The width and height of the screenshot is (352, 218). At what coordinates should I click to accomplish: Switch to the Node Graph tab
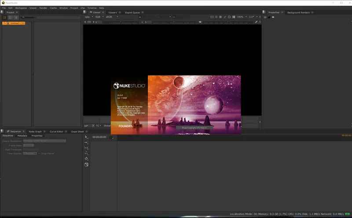pos(35,131)
